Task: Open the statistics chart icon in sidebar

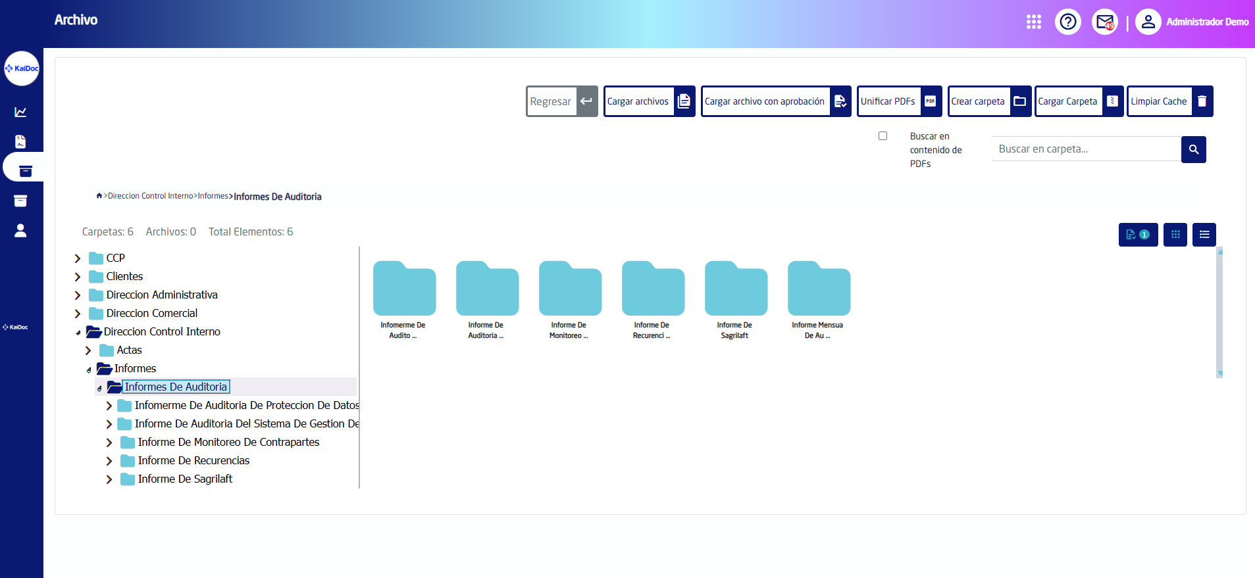Action: [x=21, y=112]
